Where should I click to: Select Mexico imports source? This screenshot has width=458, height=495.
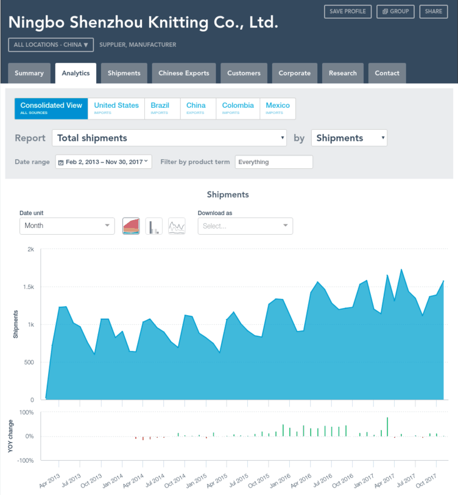coord(278,109)
